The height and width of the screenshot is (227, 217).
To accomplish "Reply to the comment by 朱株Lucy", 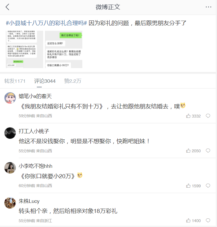I will [x=208, y=220].
